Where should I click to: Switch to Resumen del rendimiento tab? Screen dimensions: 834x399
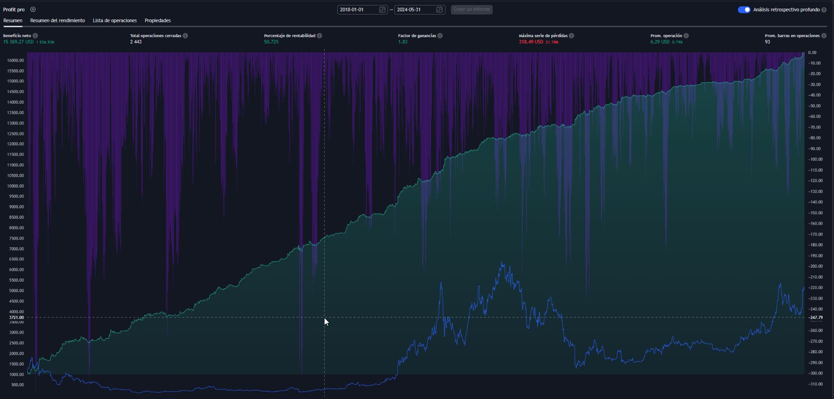coord(58,20)
